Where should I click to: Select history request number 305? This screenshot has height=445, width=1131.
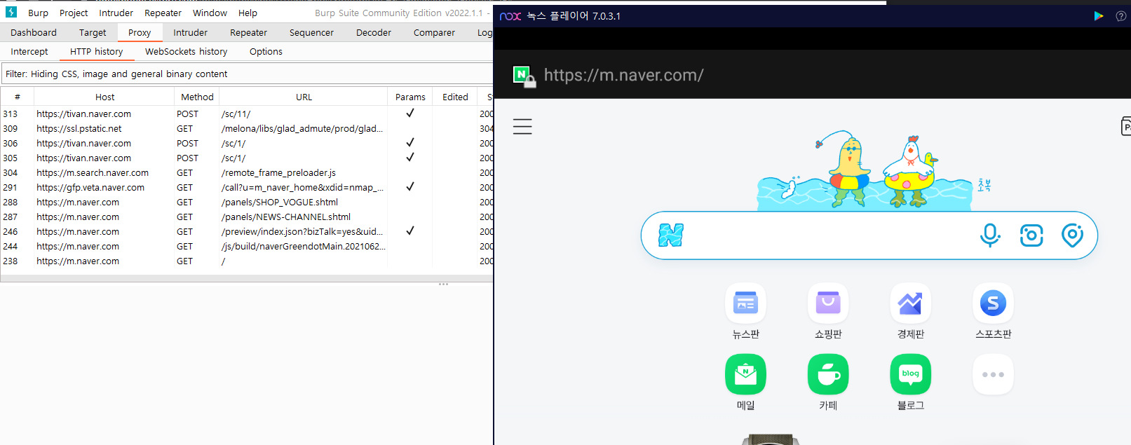click(247, 158)
